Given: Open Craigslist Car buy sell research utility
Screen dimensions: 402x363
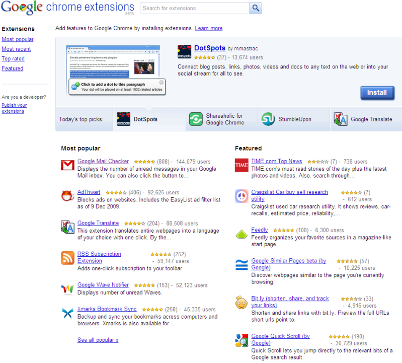Looking at the screenshot, I should (x=289, y=195).
